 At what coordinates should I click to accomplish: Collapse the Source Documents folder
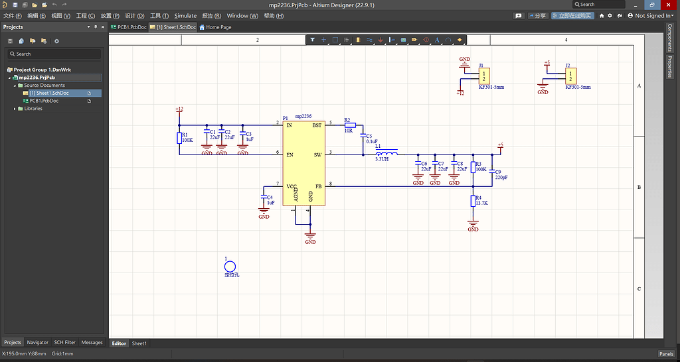pyautogui.click(x=15, y=86)
